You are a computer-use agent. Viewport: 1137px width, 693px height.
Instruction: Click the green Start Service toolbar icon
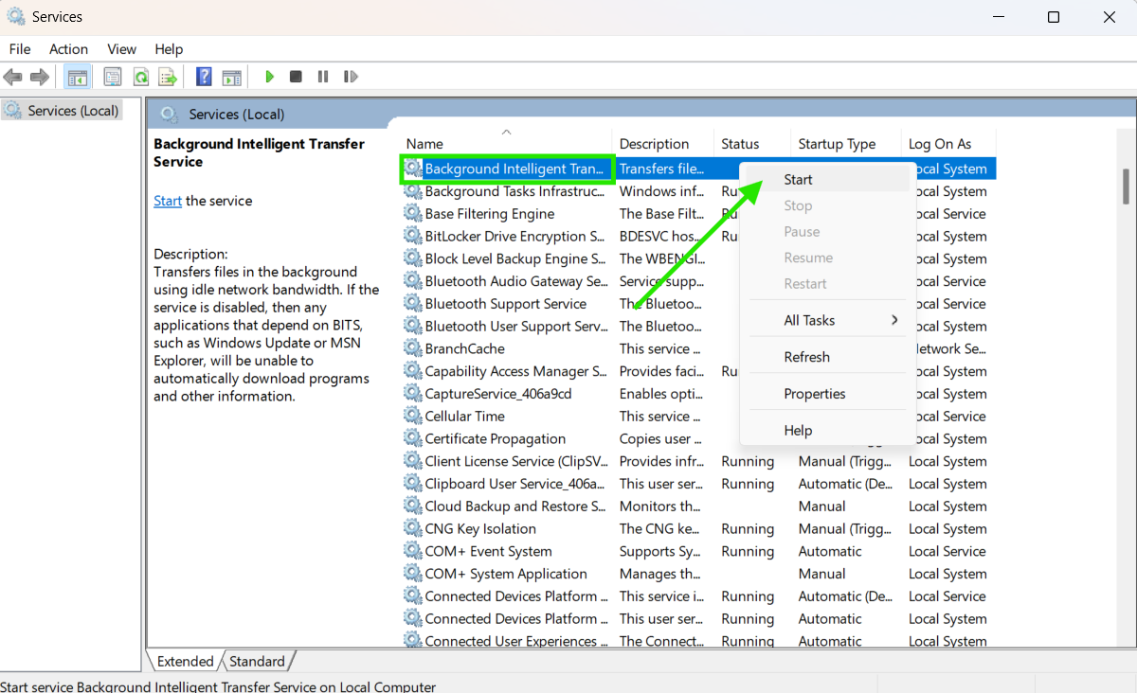pyautogui.click(x=270, y=77)
